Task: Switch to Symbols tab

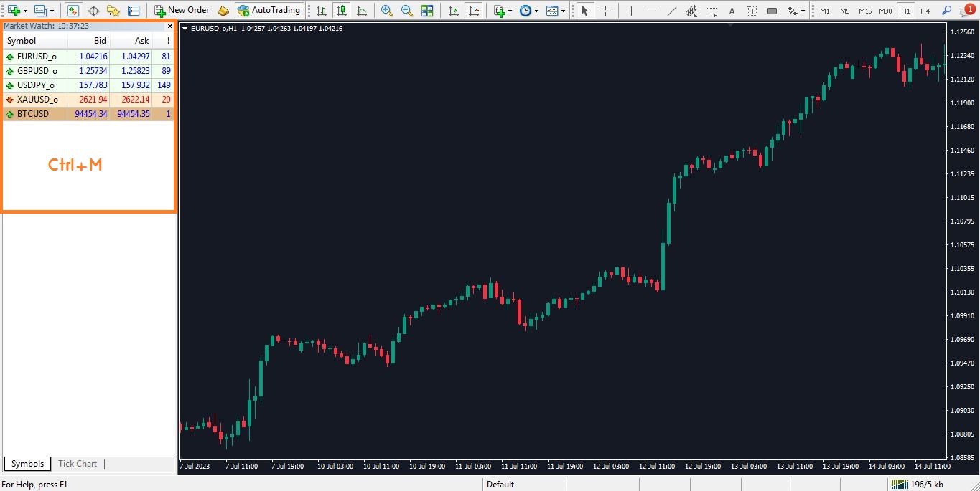Action: coord(27,464)
